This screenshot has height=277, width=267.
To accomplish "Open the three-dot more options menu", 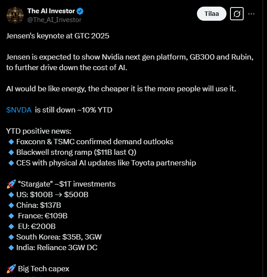I will click(252, 14).
